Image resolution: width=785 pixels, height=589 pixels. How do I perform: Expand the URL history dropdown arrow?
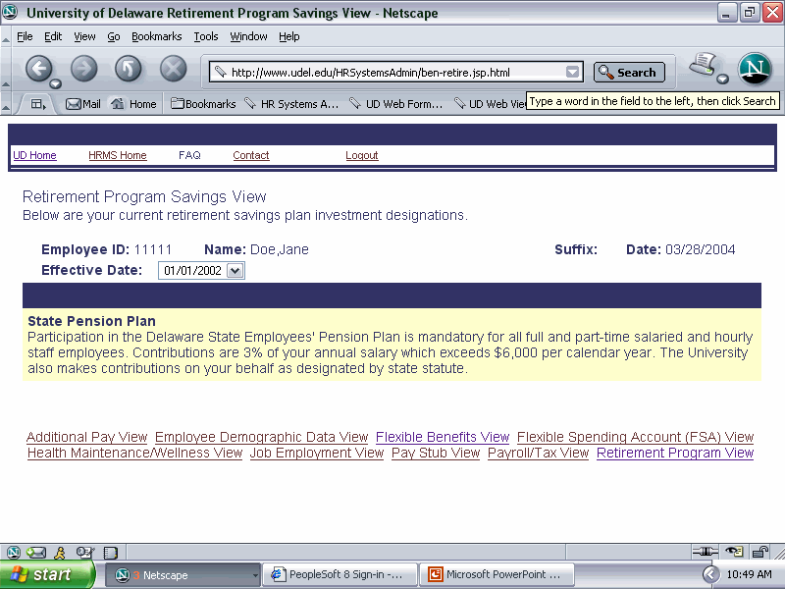tap(572, 72)
